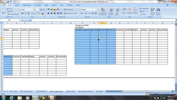Image resolution: width=177 pixels, height=100 pixels.
Task: Cut the selection
Action: coord(9,9)
